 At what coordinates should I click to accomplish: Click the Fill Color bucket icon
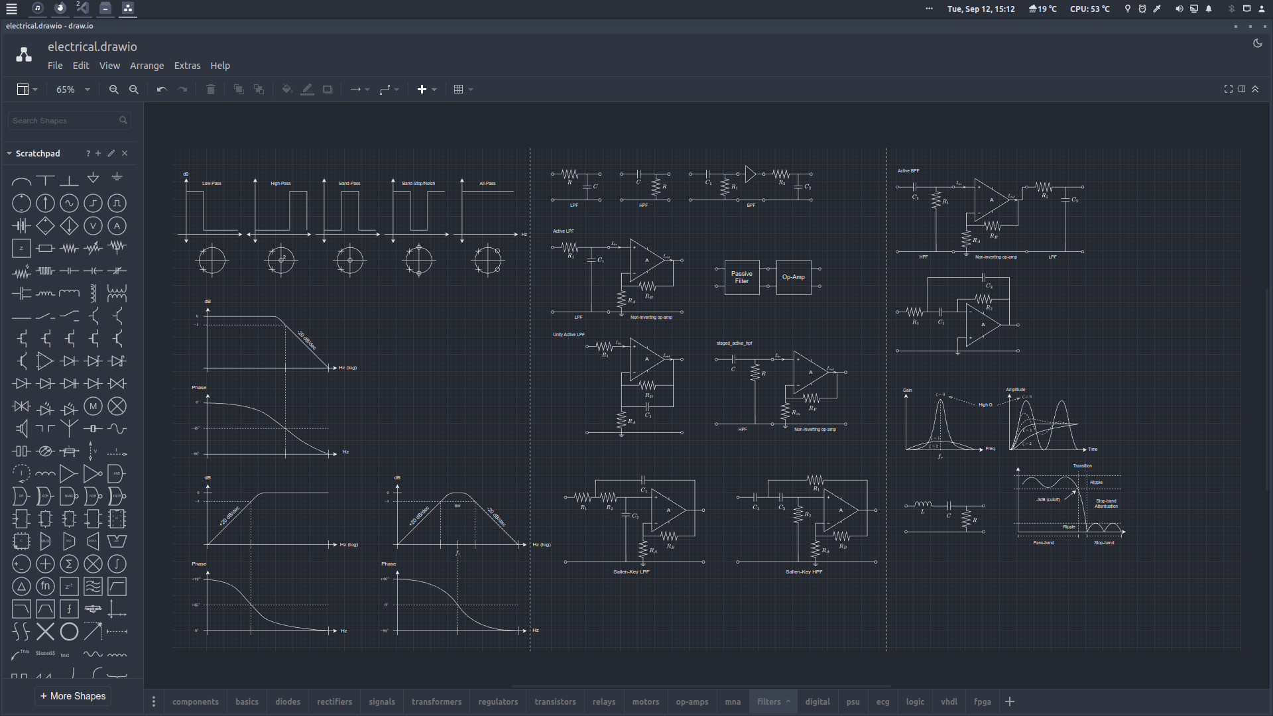point(287,89)
